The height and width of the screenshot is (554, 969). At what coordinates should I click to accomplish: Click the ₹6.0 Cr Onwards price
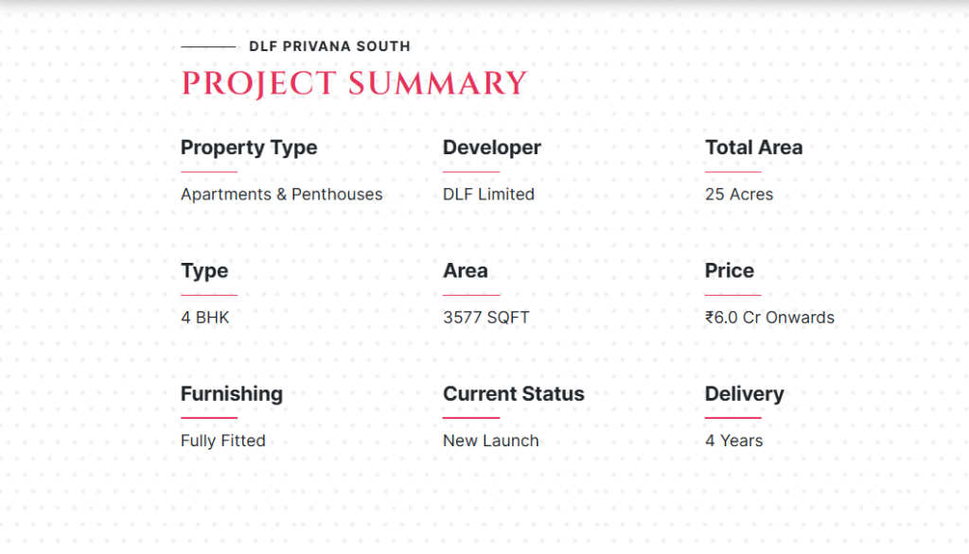pos(769,318)
